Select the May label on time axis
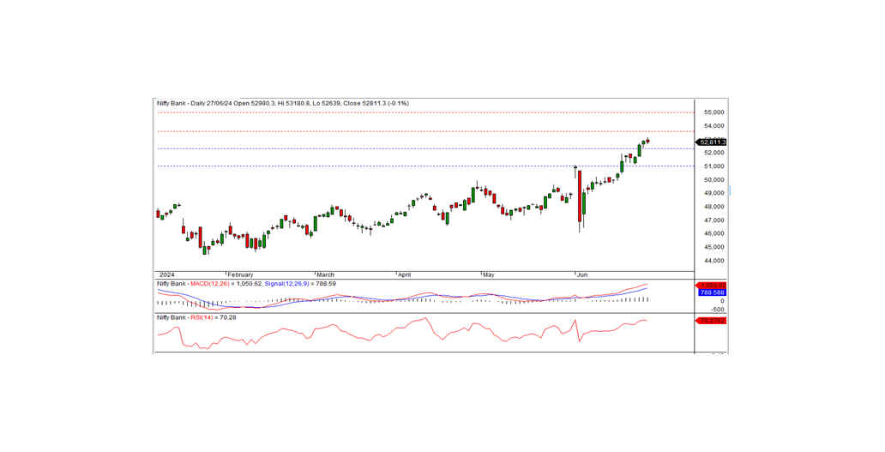 [x=489, y=274]
